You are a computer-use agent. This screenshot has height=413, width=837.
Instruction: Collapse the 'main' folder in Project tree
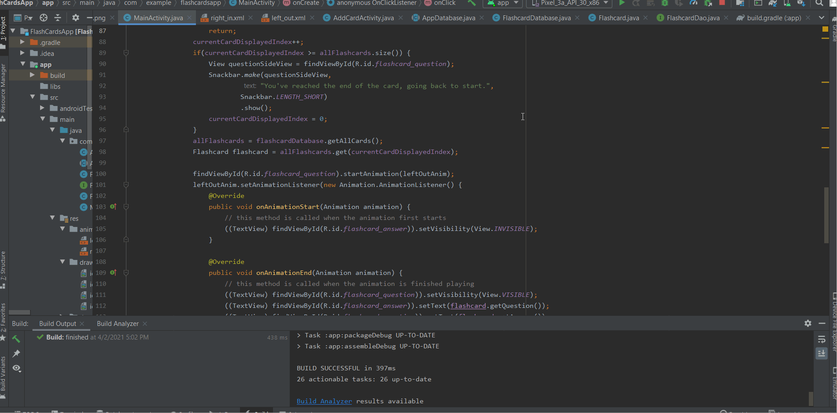click(43, 119)
